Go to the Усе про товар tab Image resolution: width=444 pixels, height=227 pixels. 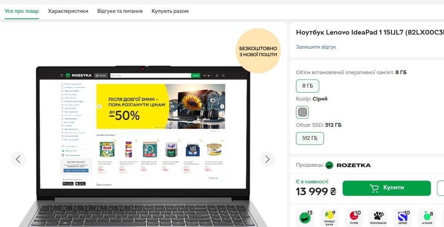[22, 12]
